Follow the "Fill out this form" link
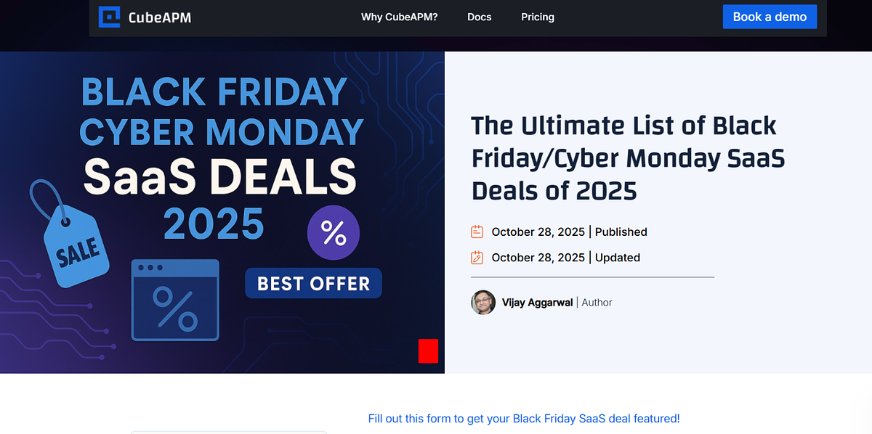 coord(524,419)
